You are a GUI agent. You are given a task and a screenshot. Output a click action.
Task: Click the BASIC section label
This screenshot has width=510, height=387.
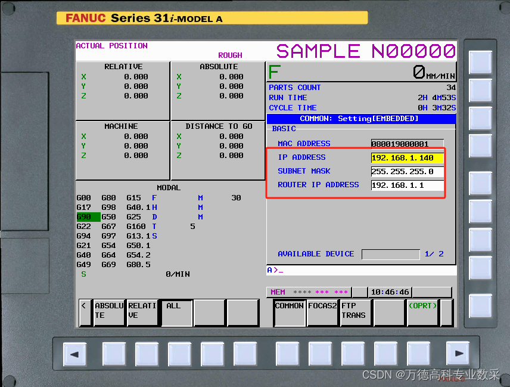[x=284, y=129]
